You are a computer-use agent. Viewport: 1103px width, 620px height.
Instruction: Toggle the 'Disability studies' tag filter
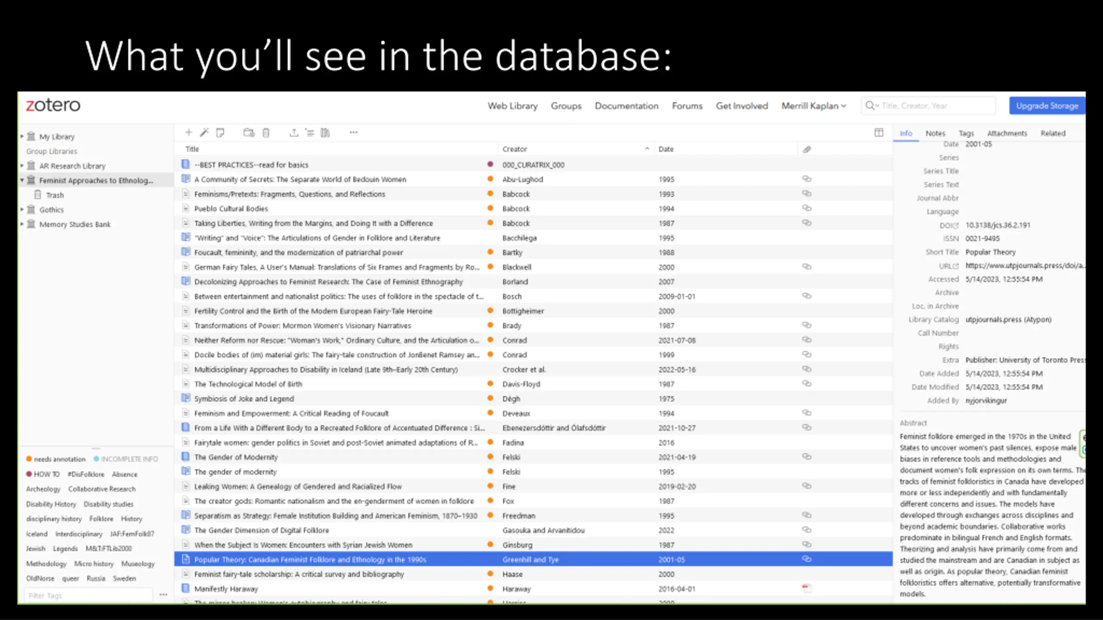[109, 504]
